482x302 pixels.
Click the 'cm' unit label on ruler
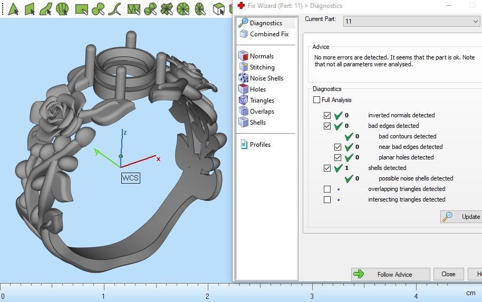[470, 293]
